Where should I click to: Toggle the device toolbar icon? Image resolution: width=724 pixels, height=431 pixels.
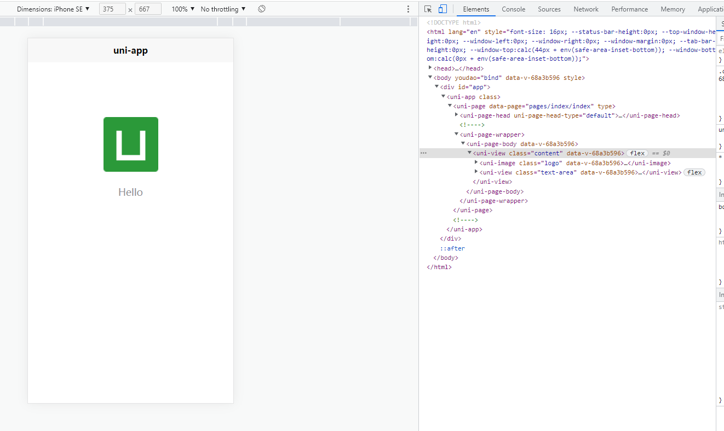pos(443,9)
